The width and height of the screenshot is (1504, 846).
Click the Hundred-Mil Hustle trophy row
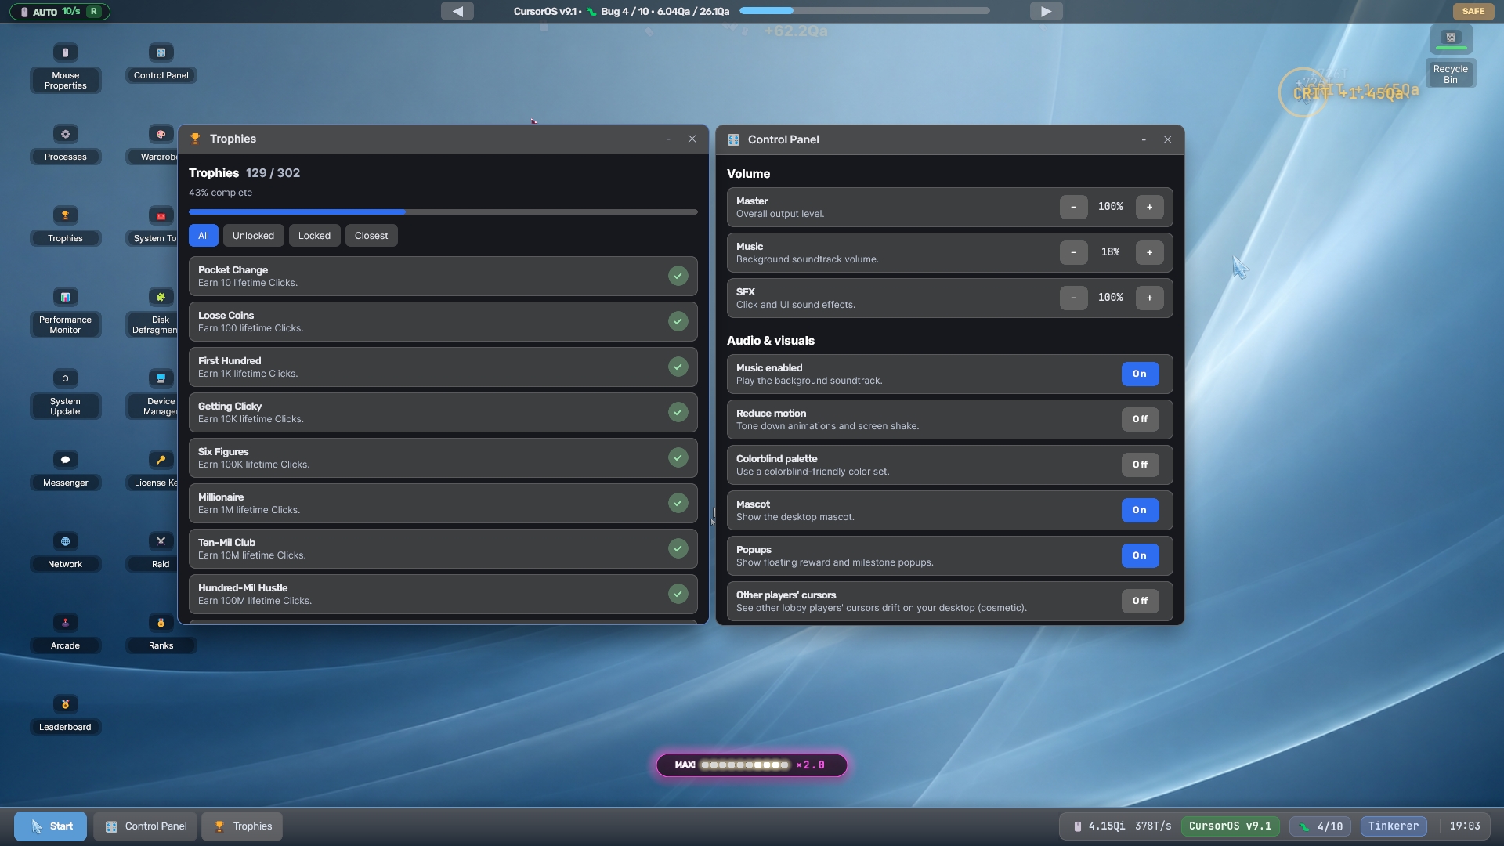point(443,594)
